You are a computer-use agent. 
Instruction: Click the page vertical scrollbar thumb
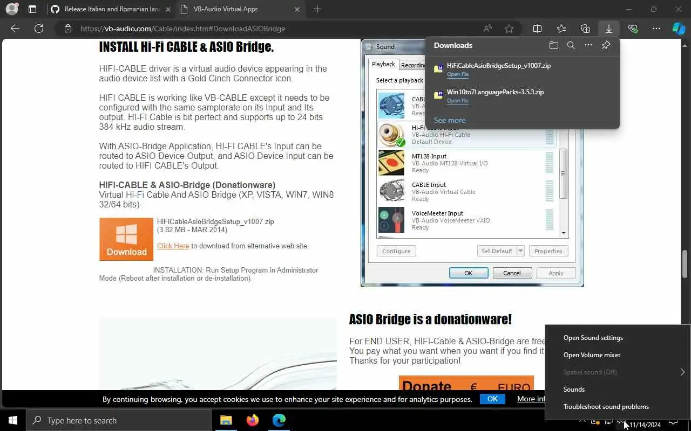(x=685, y=263)
